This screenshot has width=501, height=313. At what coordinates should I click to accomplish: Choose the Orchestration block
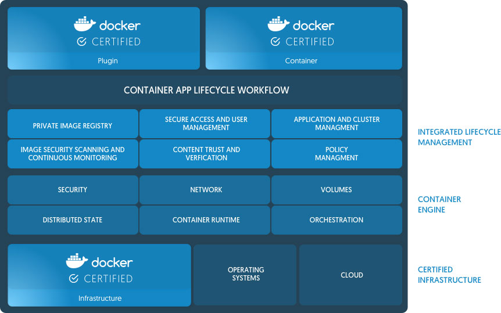coord(337,220)
